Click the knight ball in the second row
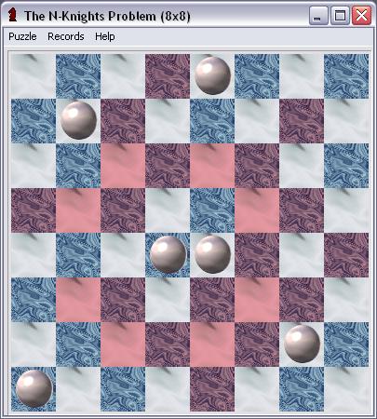 (x=78, y=120)
